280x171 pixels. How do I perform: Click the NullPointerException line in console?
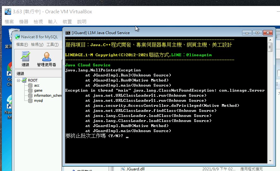[x=103, y=70]
